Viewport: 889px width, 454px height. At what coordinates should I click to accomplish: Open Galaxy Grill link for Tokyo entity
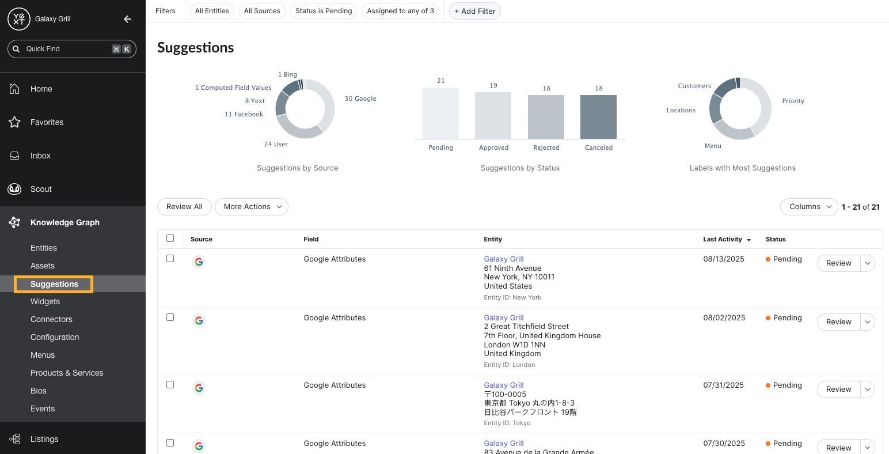(503, 385)
